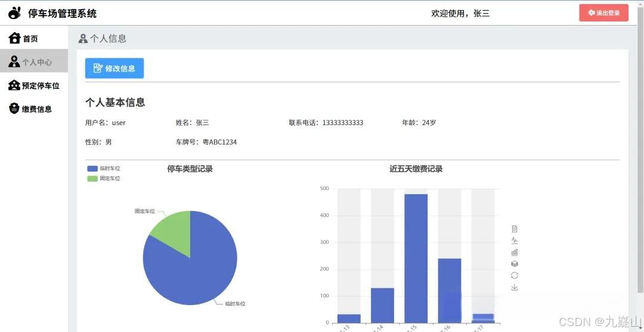Select 个人中心 in the sidebar
Image resolution: width=644 pixels, height=332 pixels.
tap(33, 61)
